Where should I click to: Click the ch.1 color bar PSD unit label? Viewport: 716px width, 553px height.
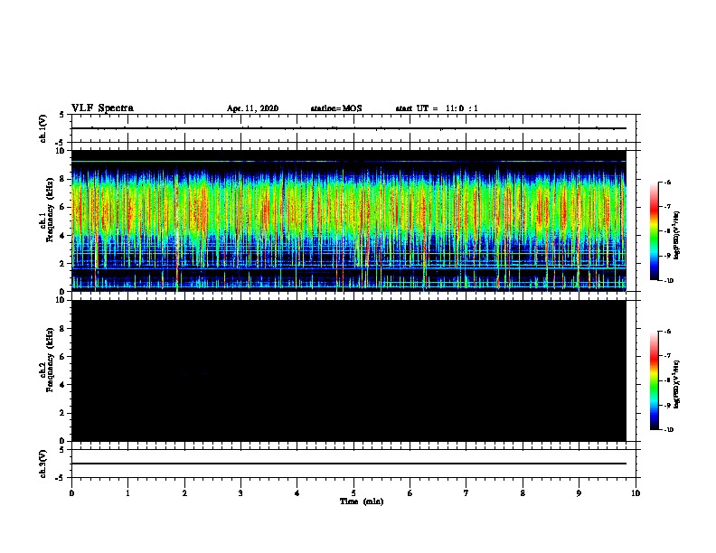click(x=676, y=235)
